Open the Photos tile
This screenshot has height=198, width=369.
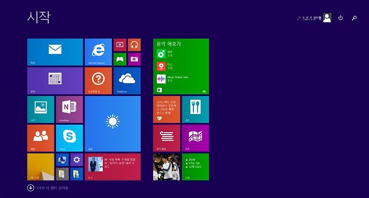click(40, 109)
